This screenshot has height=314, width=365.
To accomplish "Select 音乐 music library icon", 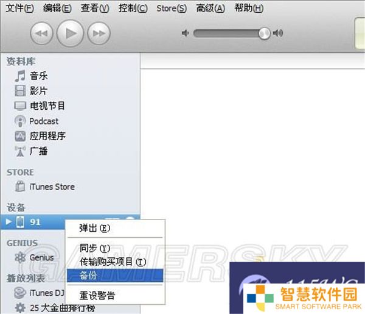I will (x=20, y=76).
